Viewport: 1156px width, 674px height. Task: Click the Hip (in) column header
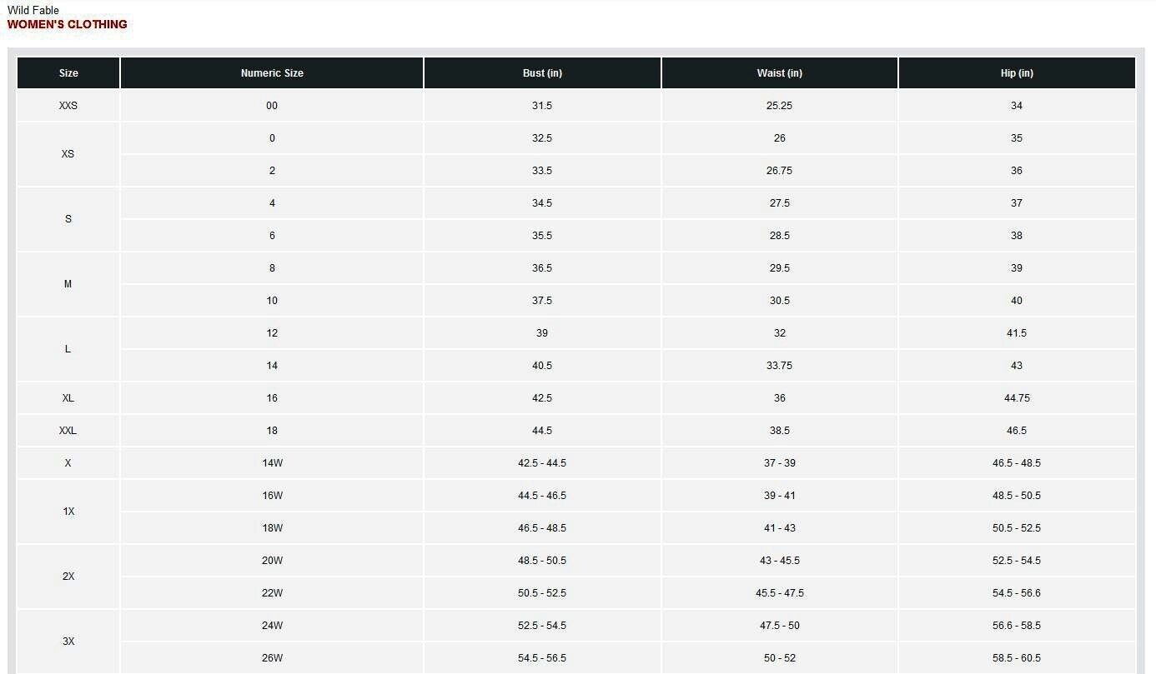(1017, 73)
